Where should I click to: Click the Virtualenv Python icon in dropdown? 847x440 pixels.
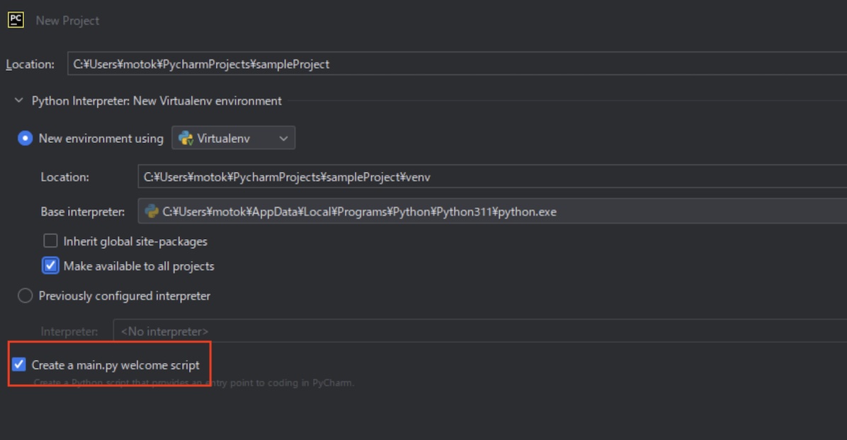(186, 138)
